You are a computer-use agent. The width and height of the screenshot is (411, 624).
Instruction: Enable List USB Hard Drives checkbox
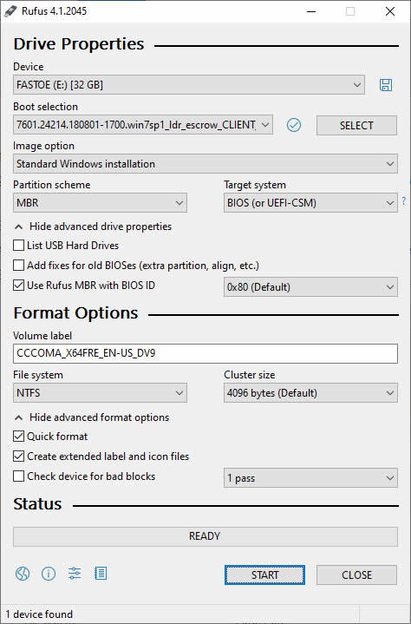coord(19,245)
